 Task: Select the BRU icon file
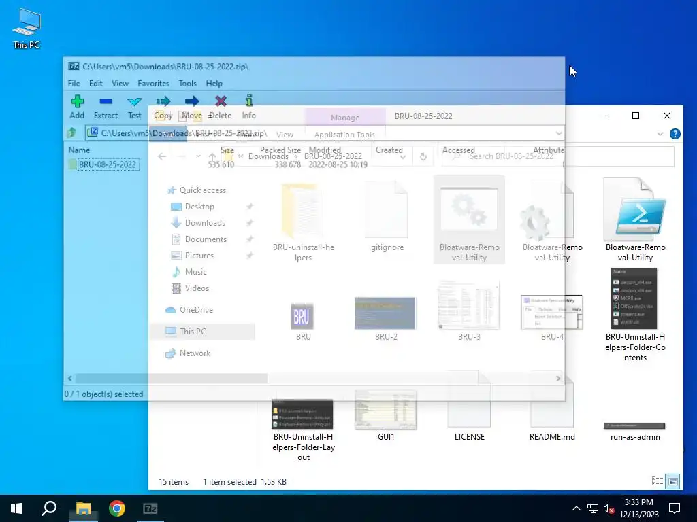coord(302,316)
